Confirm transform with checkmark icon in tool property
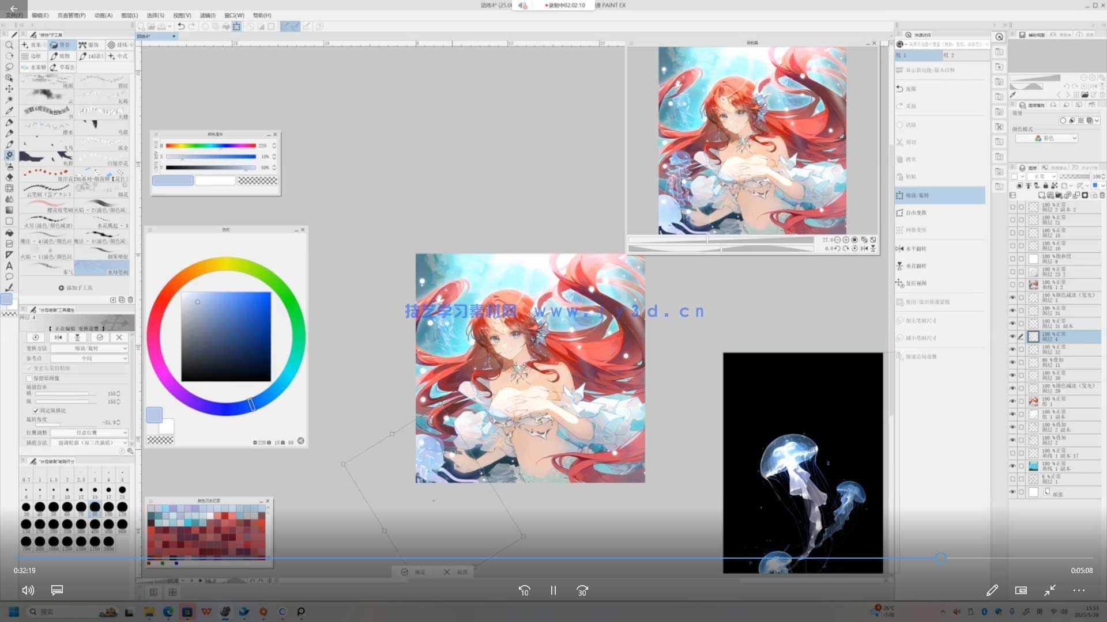1107x622 pixels. pos(100,337)
